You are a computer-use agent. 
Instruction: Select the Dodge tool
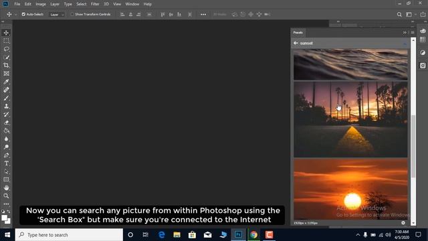click(6, 147)
